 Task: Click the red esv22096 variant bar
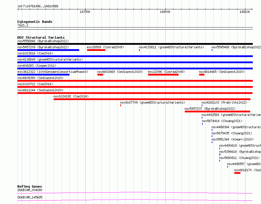(163, 75)
